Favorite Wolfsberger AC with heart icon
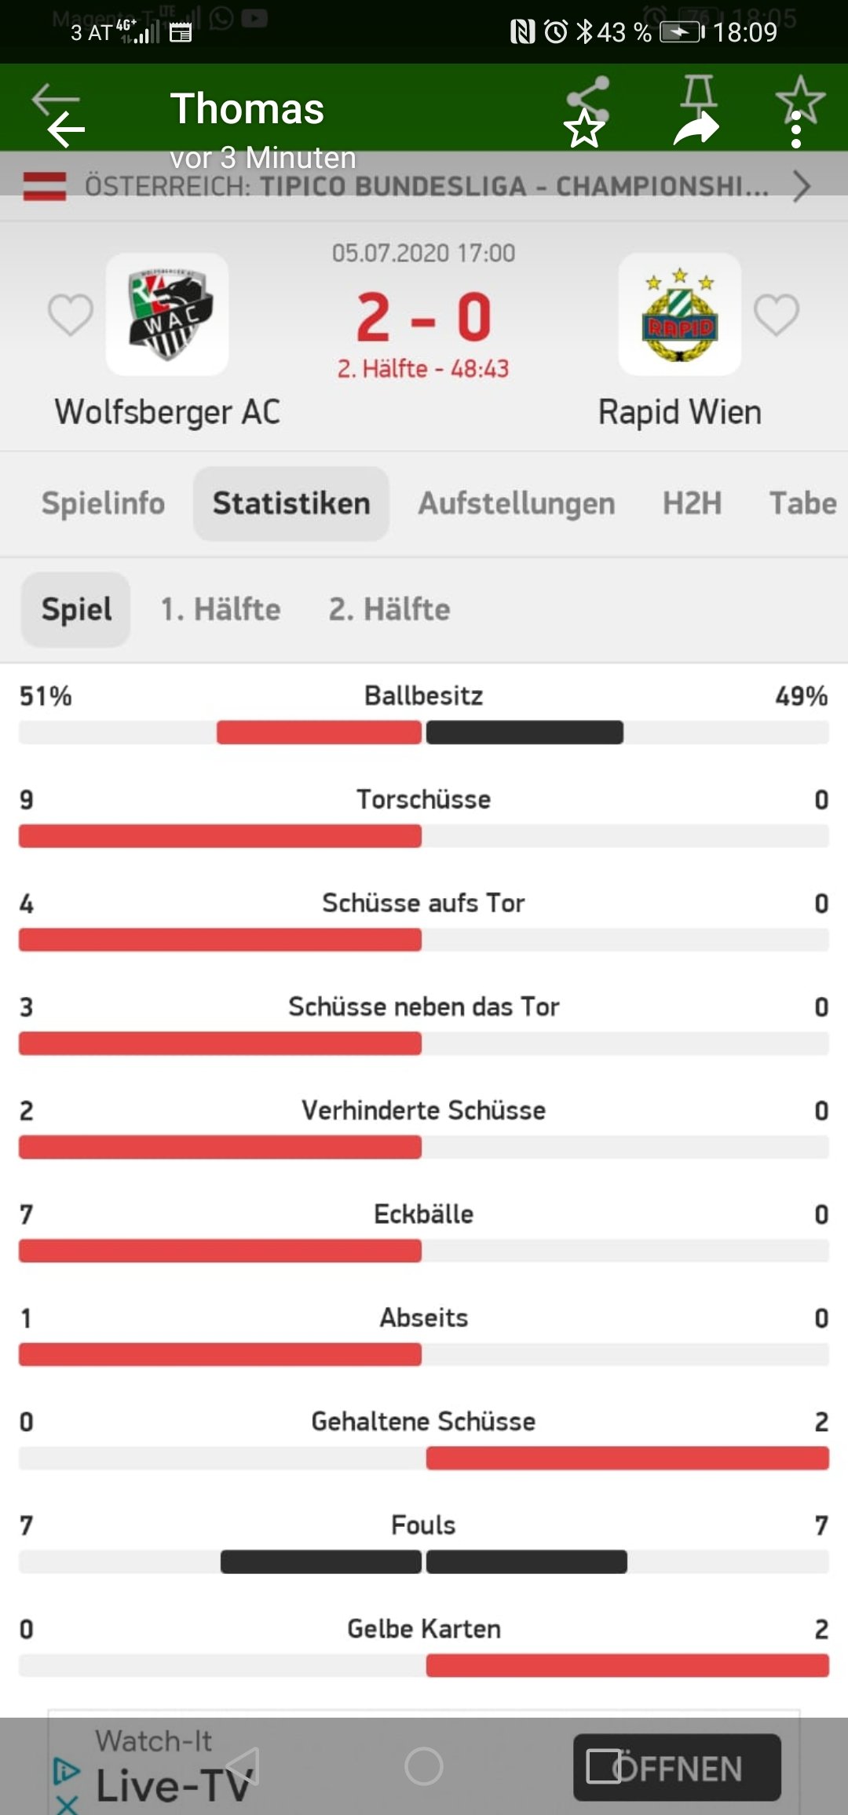The height and width of the screenshot is (1815, 848). pyautogui.click(x=71, y=315)
